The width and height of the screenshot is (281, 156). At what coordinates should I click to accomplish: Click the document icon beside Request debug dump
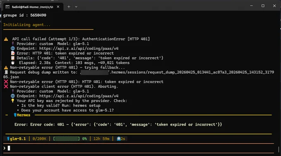pos(6,72)
